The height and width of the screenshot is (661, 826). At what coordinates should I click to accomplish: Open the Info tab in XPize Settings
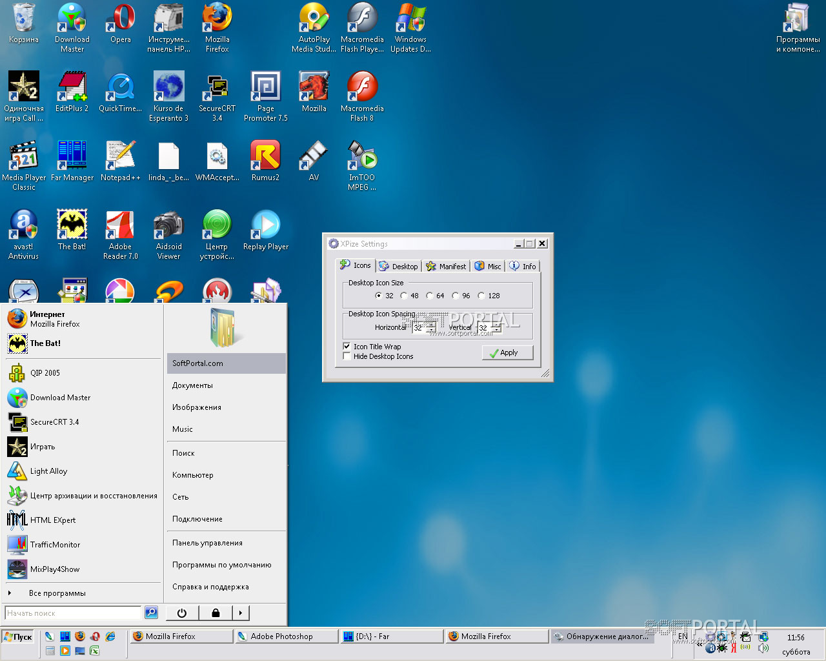[523, 266]
